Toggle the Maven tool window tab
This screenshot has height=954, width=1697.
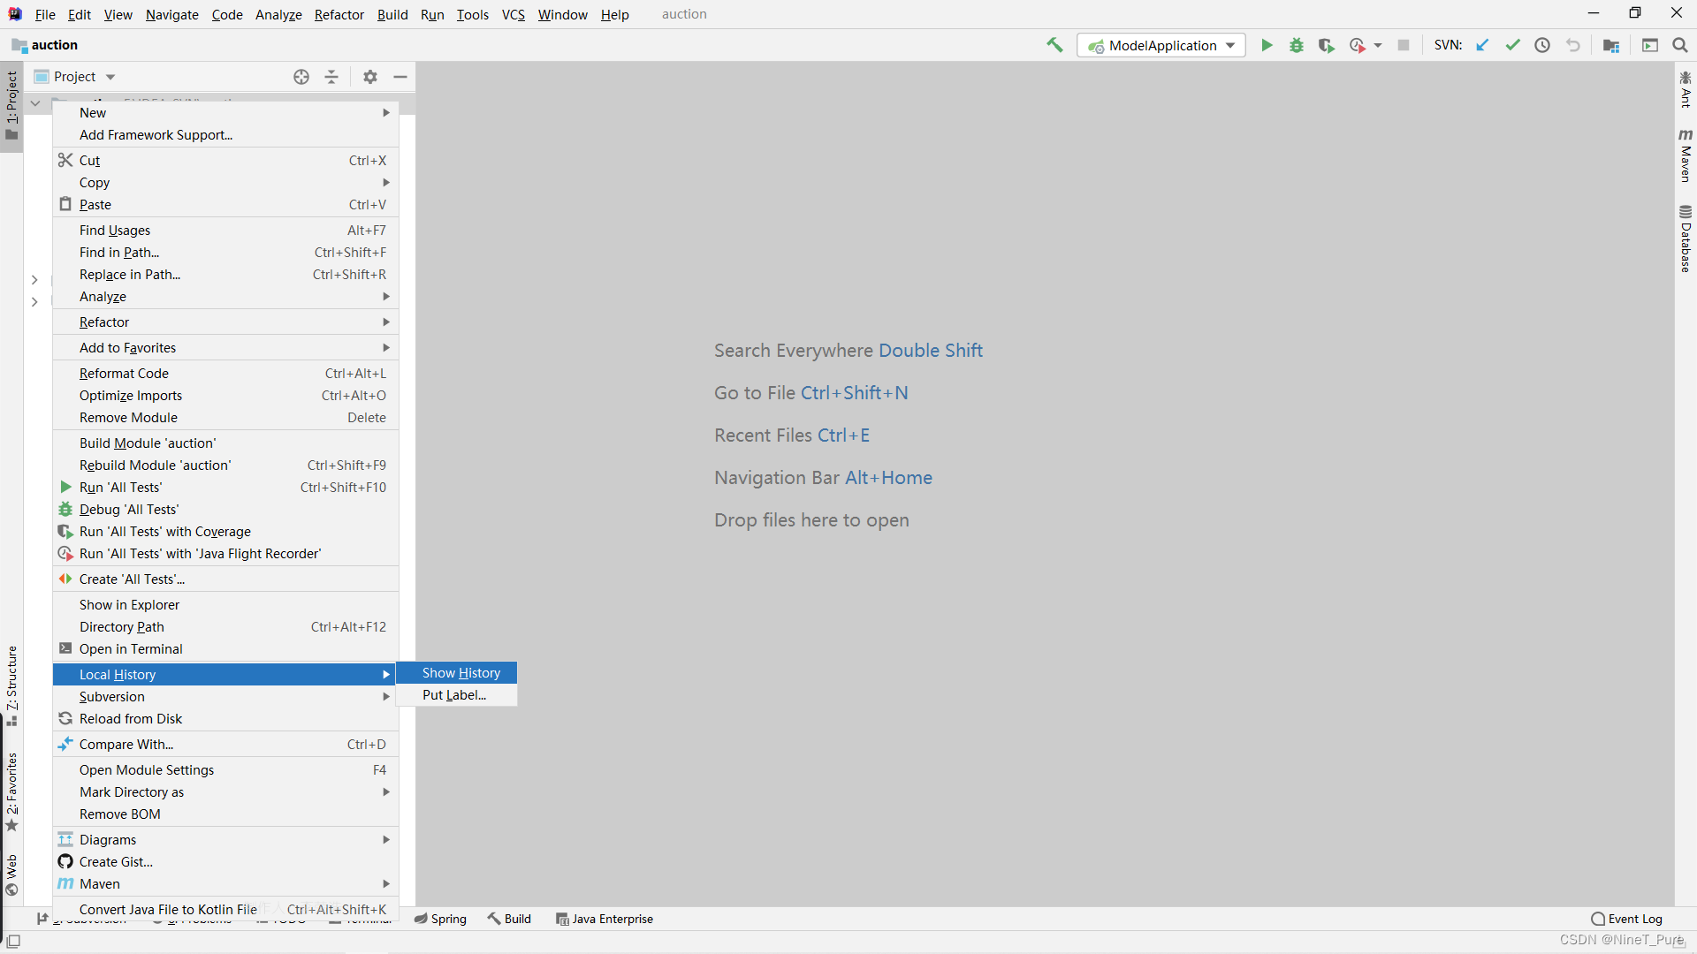pyautogui.click(x=1686, y=156)
